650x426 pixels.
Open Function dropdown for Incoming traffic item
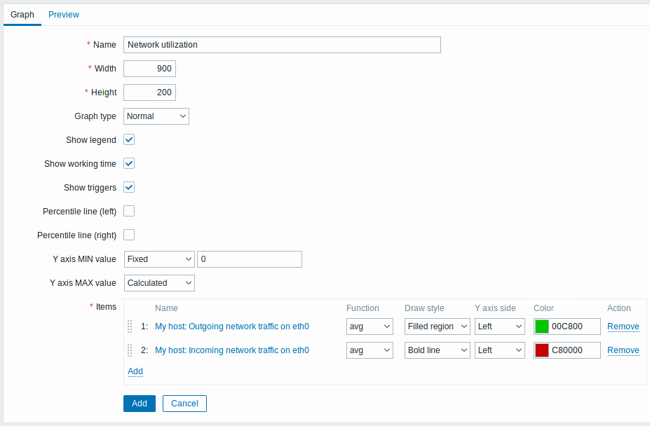(x=370, y=350)
